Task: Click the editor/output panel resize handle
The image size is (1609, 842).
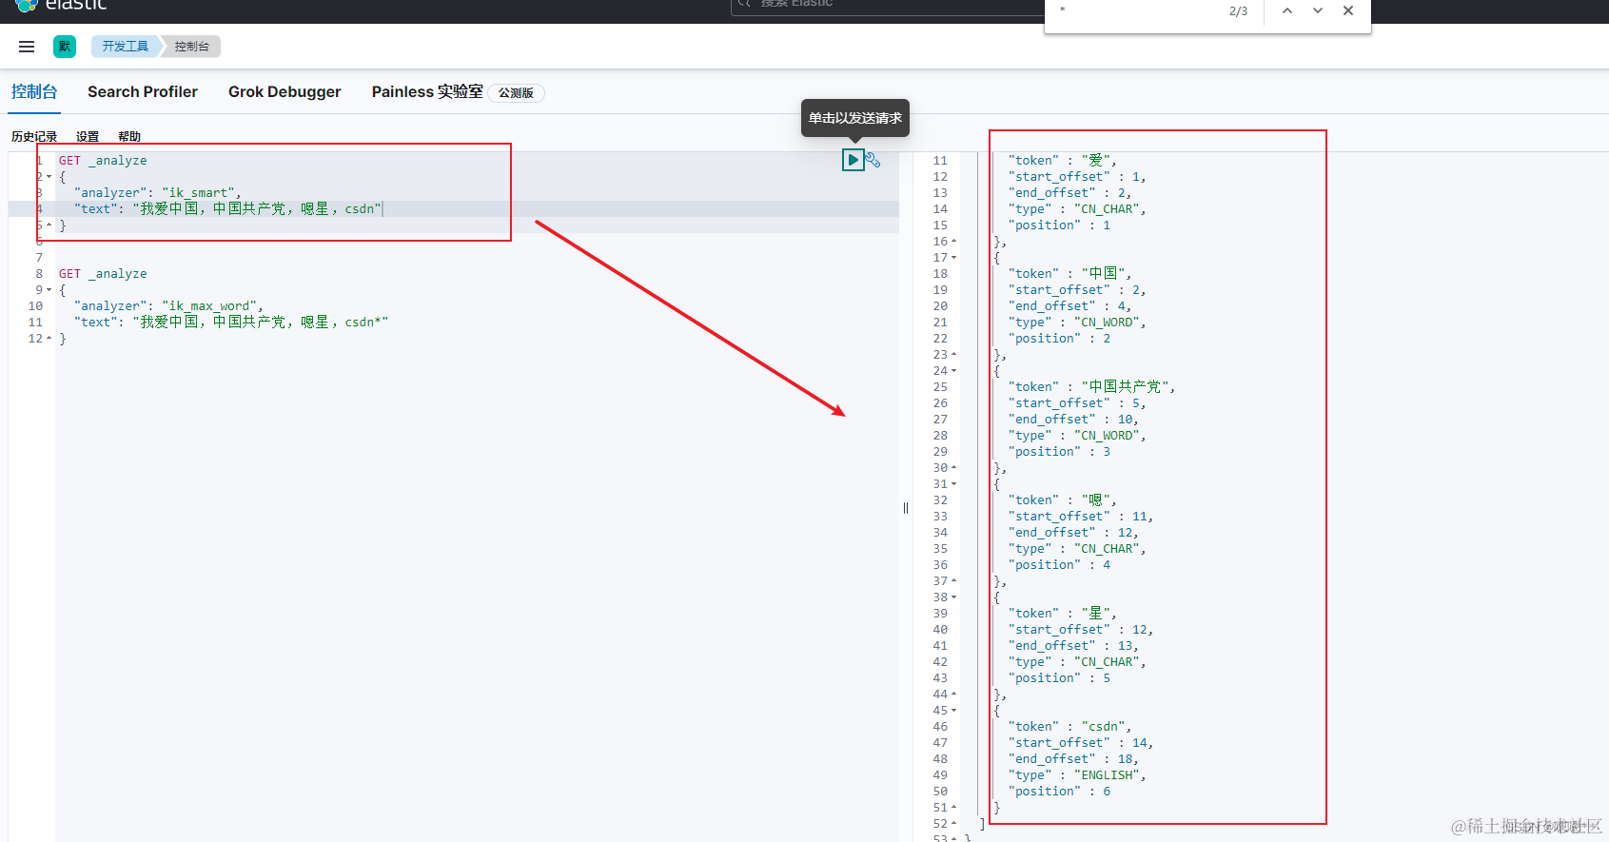Action: pos(906,508)
